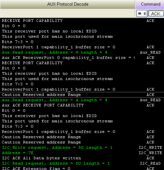Select the I2C Read request Address 50 row
Screen dimensions: 164x170
tap(82, 164)
